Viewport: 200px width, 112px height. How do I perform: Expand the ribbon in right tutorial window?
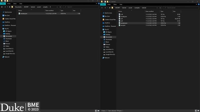pyautogui.click(x=197, y=4)
